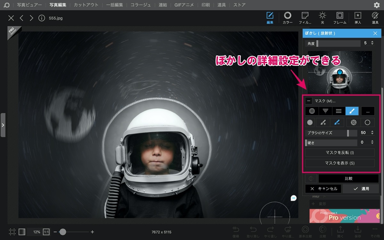384x240 pixels.
Task: Adjust the 角度 value stepper
Action: tap(372, 43)
